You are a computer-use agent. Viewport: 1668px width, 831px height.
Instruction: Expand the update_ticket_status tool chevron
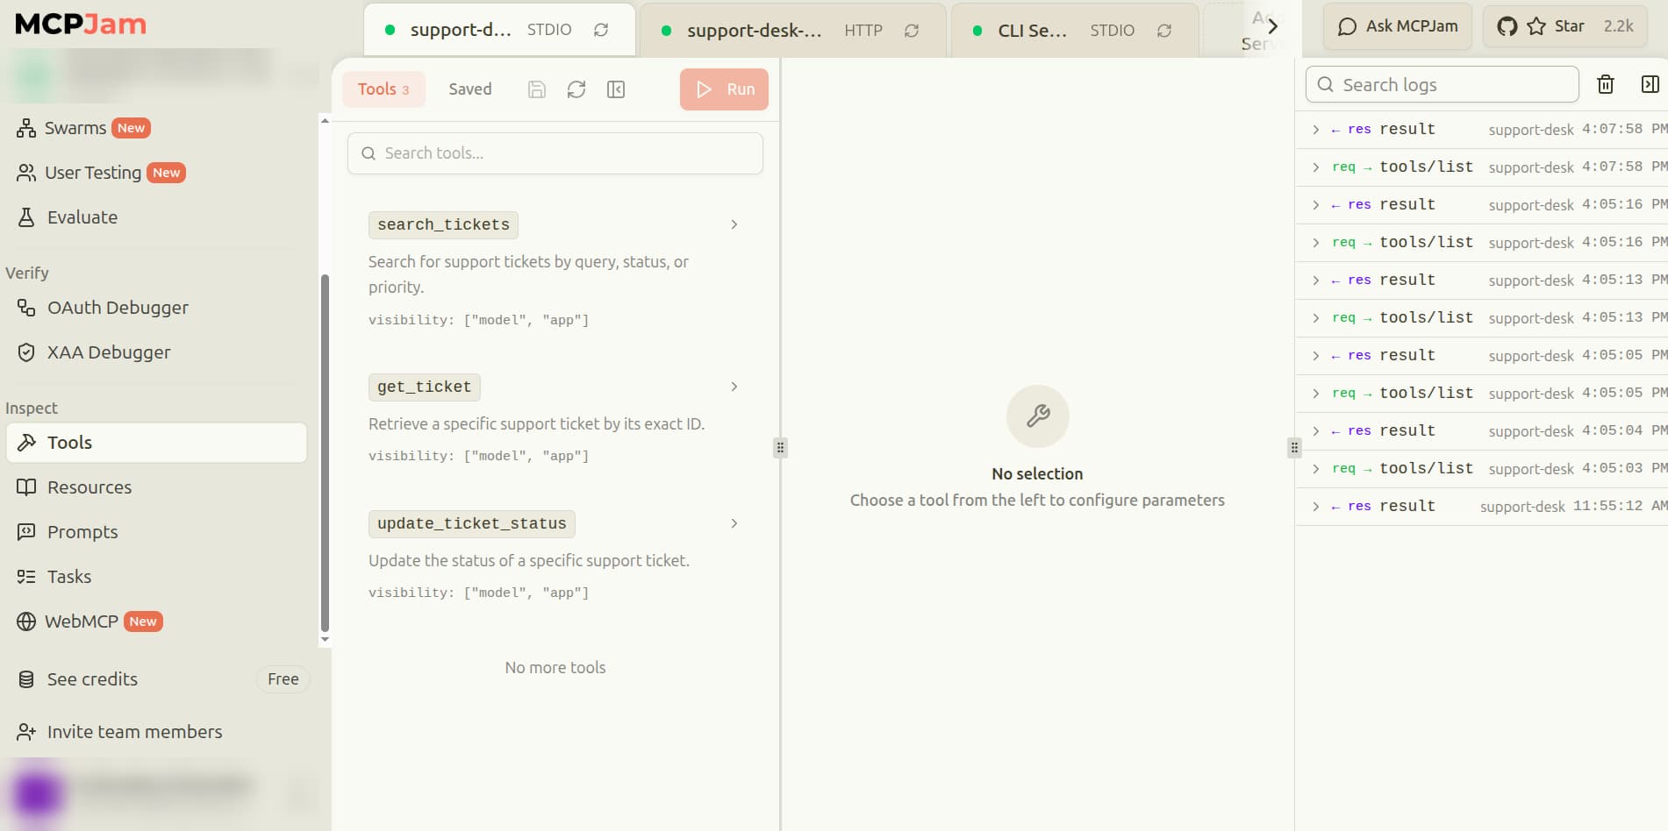point(734,523)
